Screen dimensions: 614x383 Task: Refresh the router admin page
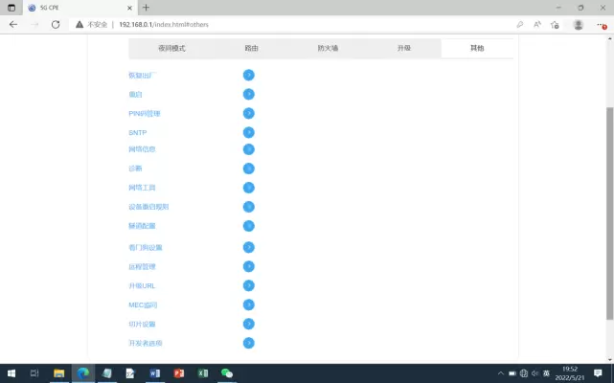[x=57, y=24]
